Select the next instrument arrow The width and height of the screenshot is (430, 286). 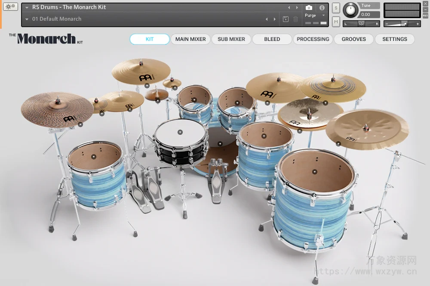pyautogui.click(x=296, y=7)
